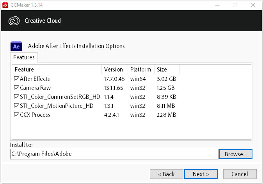Toggle the Camera Raw checkbox

[x=17, y=88]
